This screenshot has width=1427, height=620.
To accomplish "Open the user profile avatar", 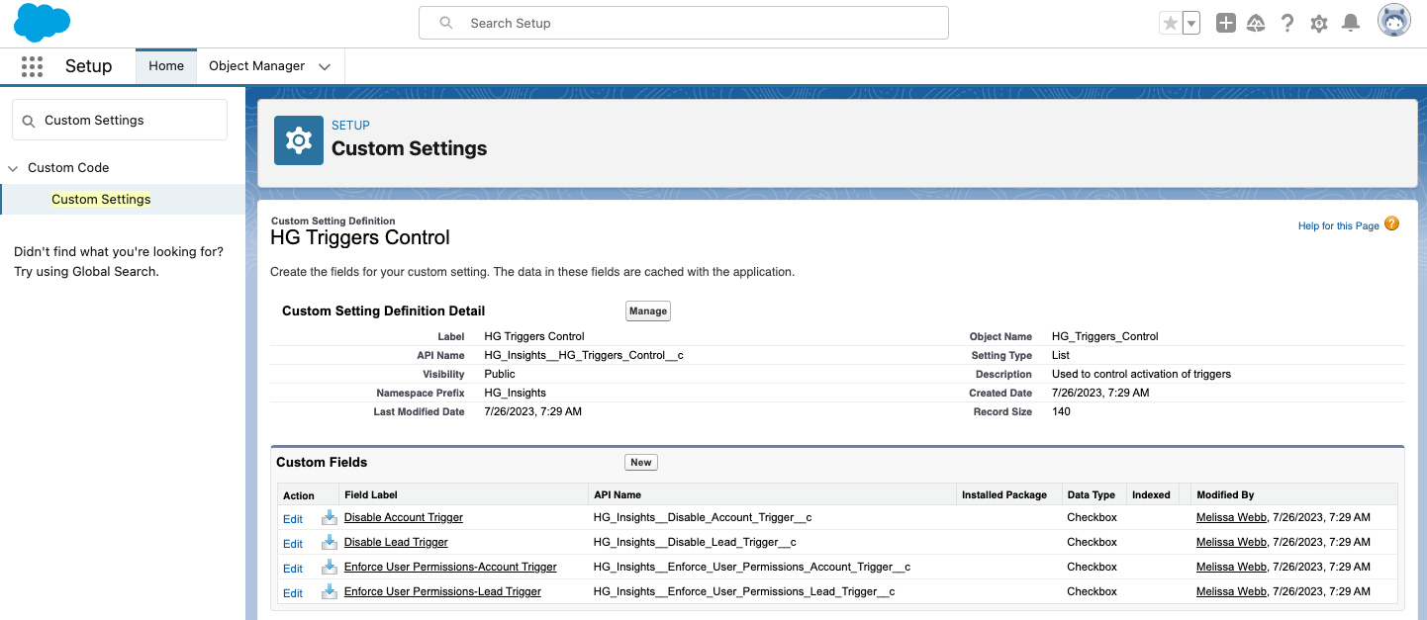I will (1393, 21).
